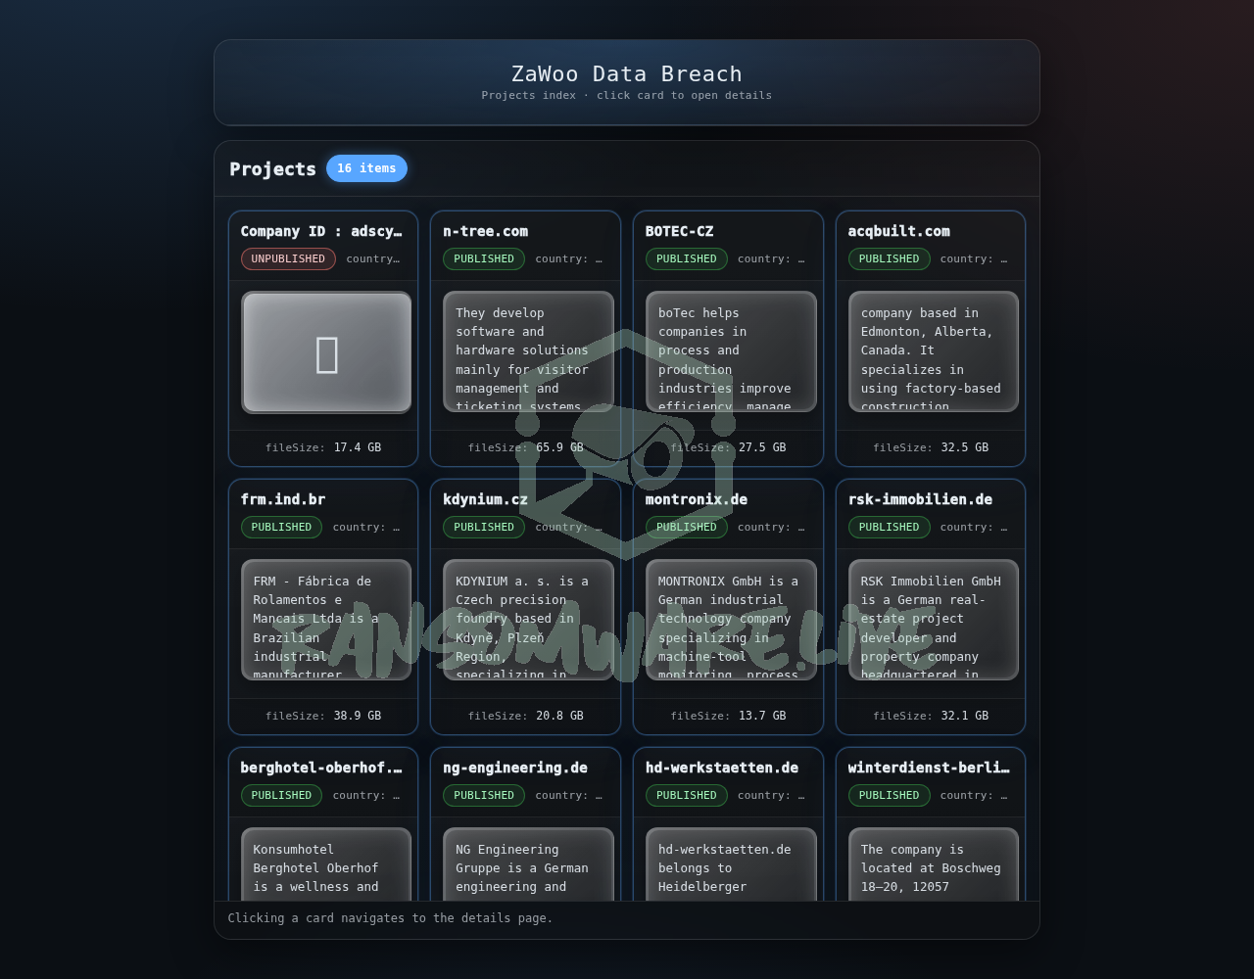Image resolution: width=1254 pixels, height=979 pixels.
Task: Click the "Clicking a card navigates" footer note
Action: (390, 918)
